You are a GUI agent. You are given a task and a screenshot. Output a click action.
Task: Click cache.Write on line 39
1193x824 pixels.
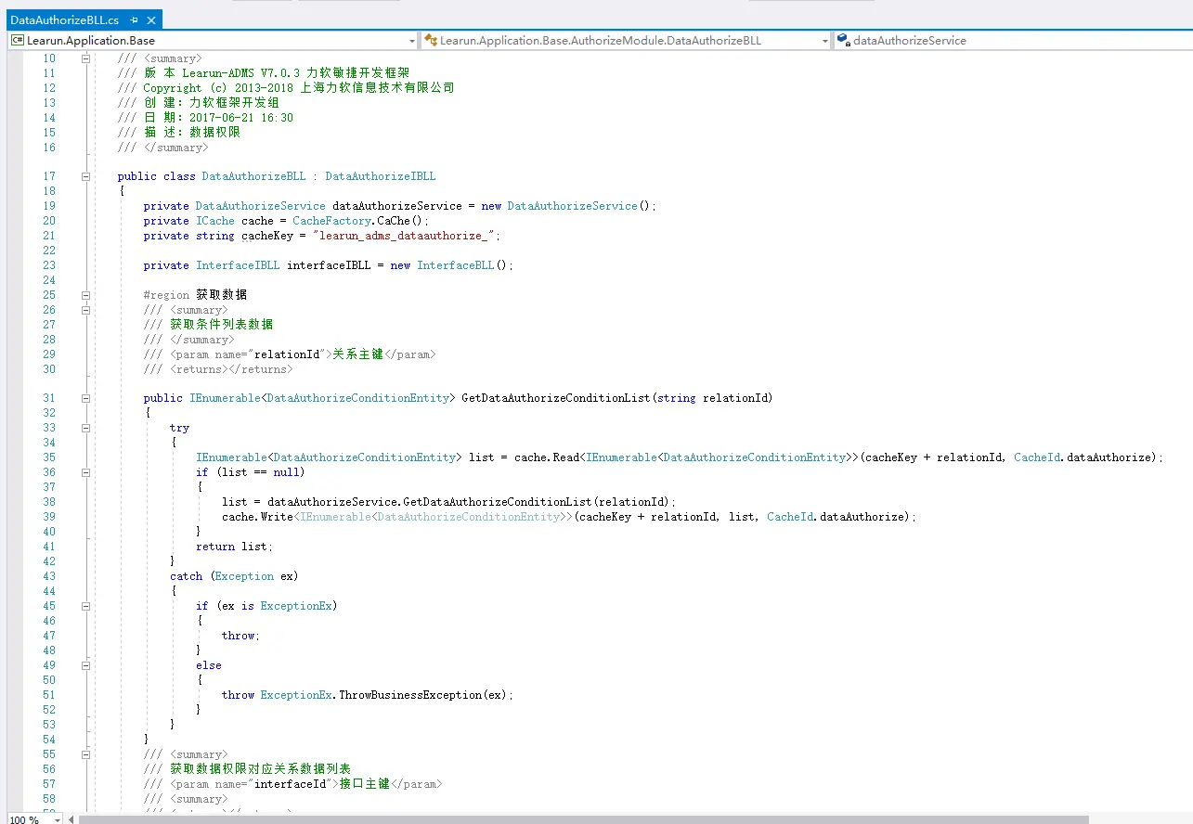click(x=257, y=517)
